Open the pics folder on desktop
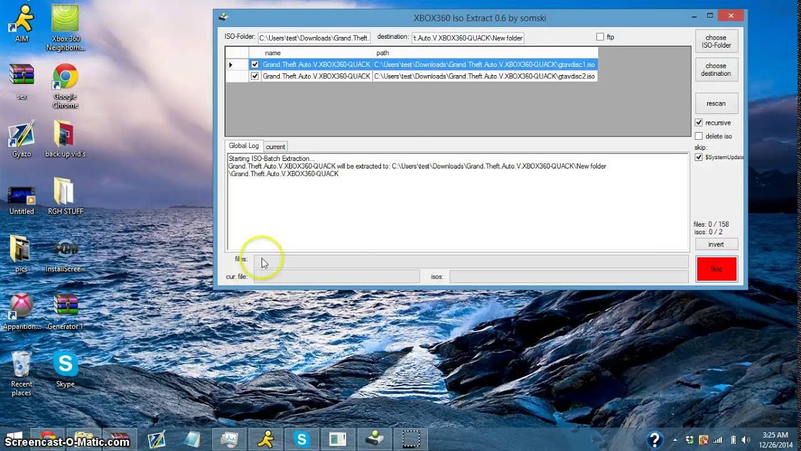 coord(21,254)
